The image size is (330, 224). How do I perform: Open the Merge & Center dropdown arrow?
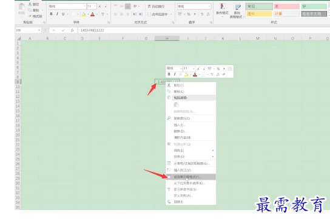[171, 15]
